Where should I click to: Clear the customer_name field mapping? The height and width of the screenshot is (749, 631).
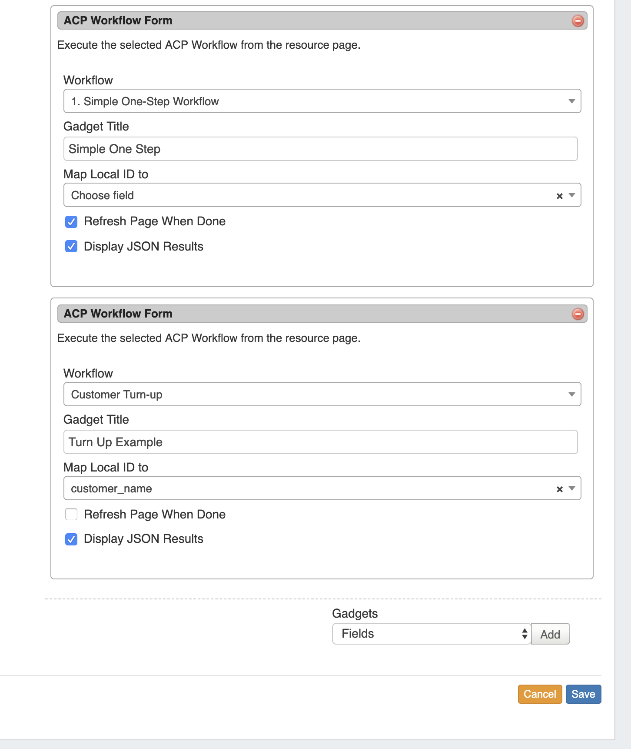(559, 489)
